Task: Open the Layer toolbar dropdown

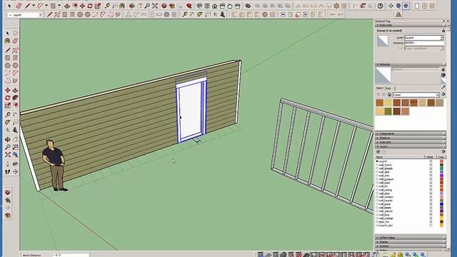Action: (41, 14)
